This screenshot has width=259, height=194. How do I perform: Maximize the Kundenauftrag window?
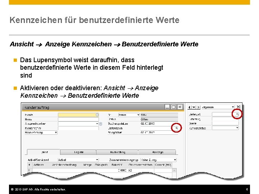pos(174,107)
